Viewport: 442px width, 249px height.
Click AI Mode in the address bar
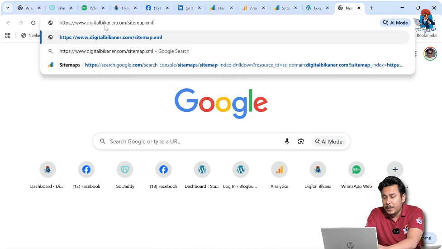click(x=395, y=23)
